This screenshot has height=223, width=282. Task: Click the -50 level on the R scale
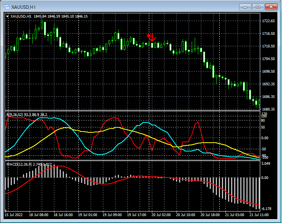pyautogui.click(x=263, y=149)
